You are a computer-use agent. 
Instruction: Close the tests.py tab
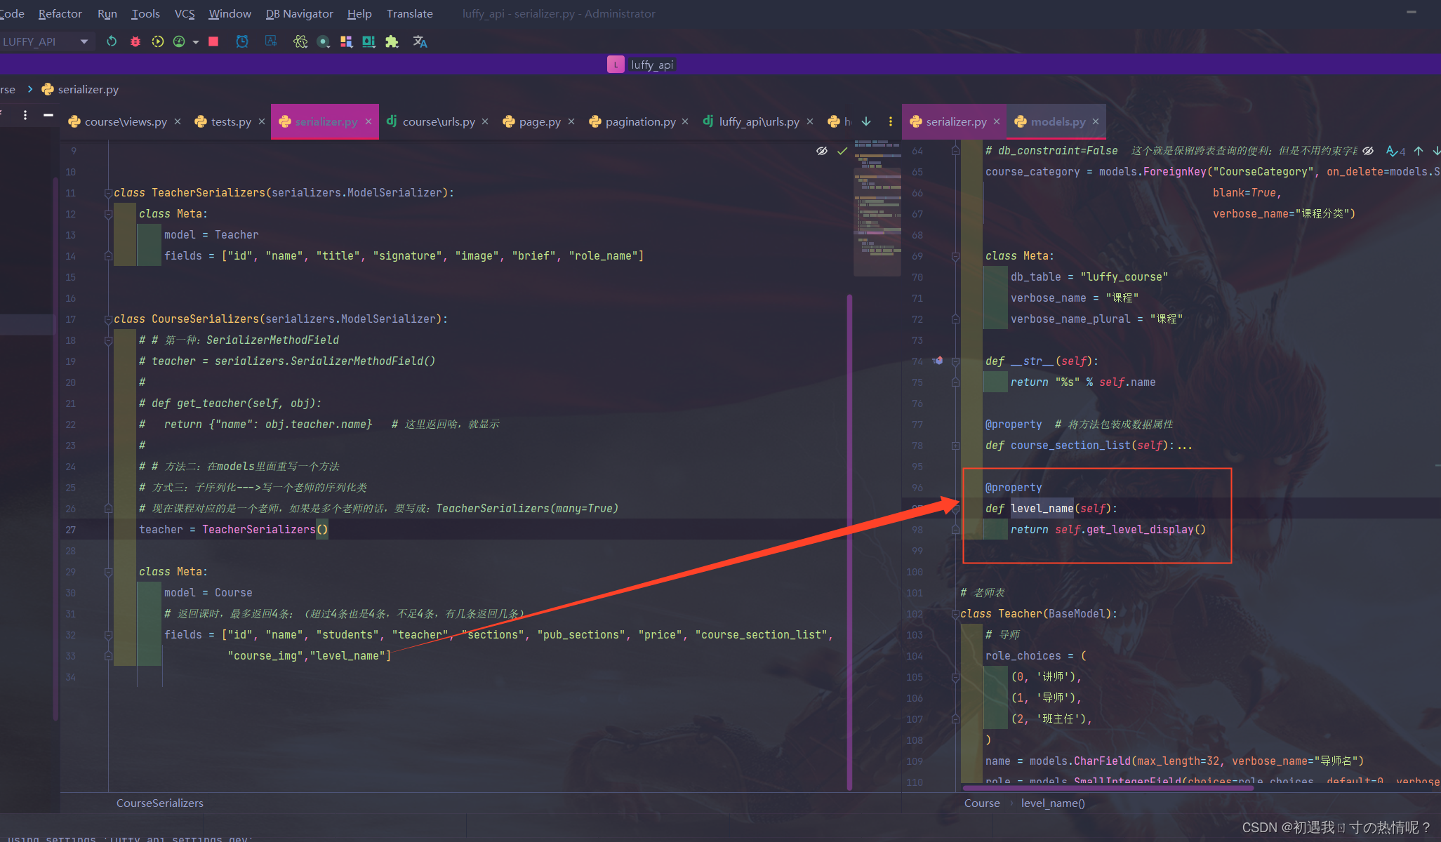click(262, 121)
